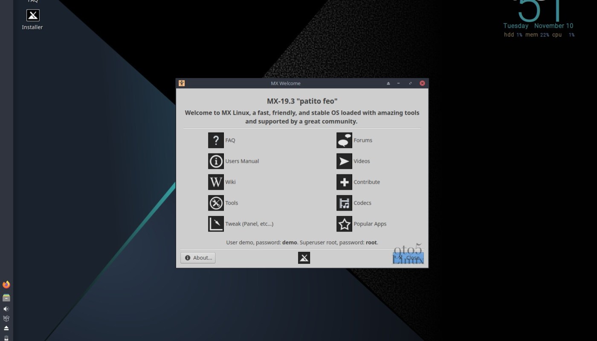Click the volume speaker panel icon

click(x=6, y=309)
